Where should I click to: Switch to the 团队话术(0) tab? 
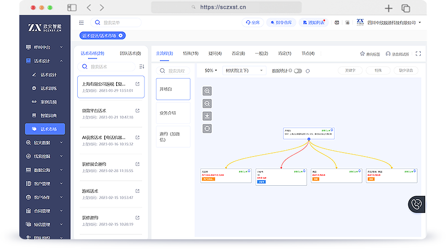point(130,53)
